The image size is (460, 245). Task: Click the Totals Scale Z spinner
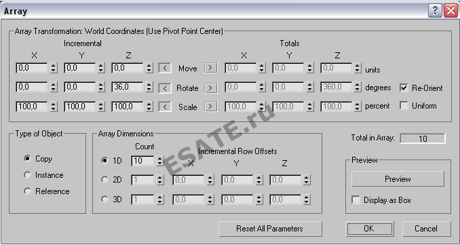tap(358, 107)
